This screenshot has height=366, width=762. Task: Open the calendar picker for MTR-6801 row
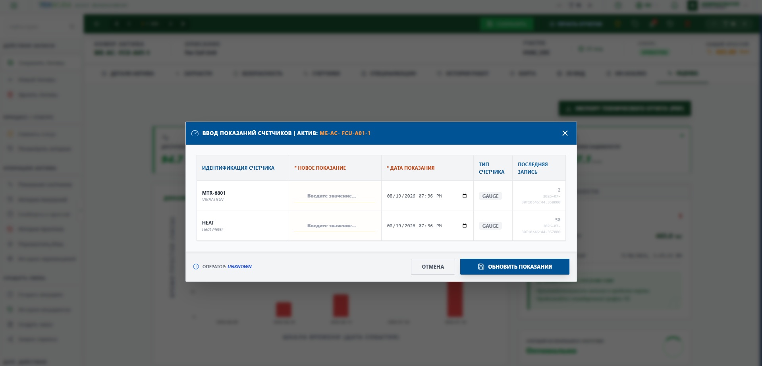click(x=465, y=196)
